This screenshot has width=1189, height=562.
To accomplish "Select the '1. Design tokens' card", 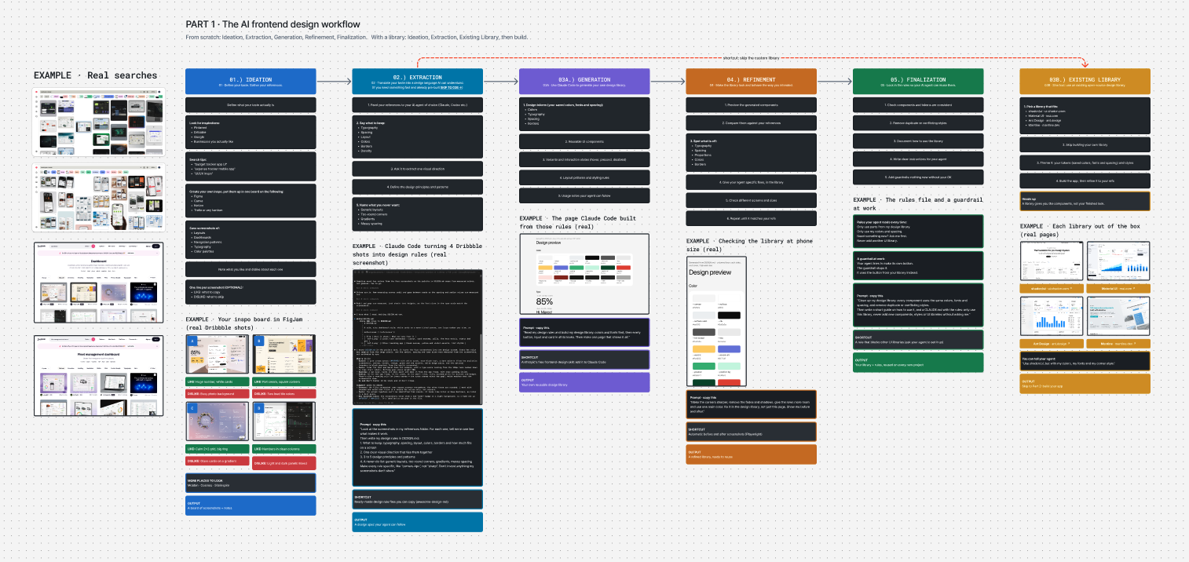I will tap(584, 115).
